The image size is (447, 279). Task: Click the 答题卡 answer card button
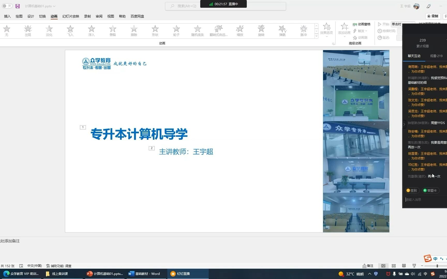pyautogui.click(x=430, y=190)
